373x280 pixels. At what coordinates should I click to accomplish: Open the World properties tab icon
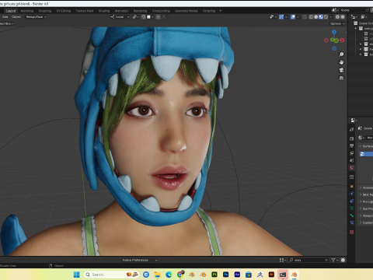[x=351, y=168]
